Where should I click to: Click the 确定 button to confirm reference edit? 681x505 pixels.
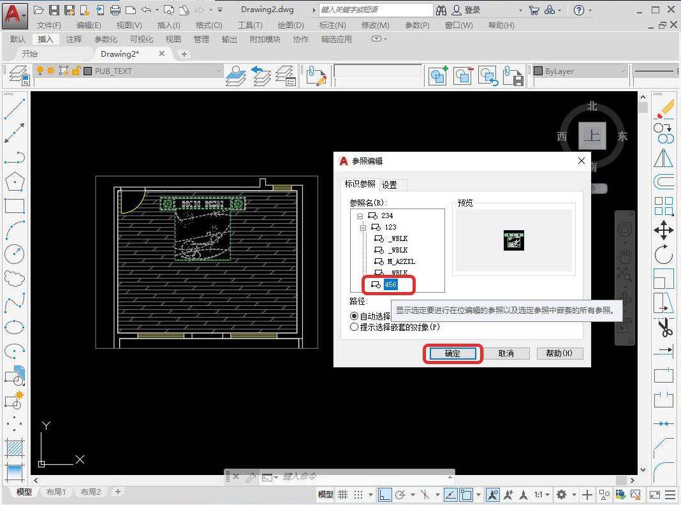tap(453, 354)
